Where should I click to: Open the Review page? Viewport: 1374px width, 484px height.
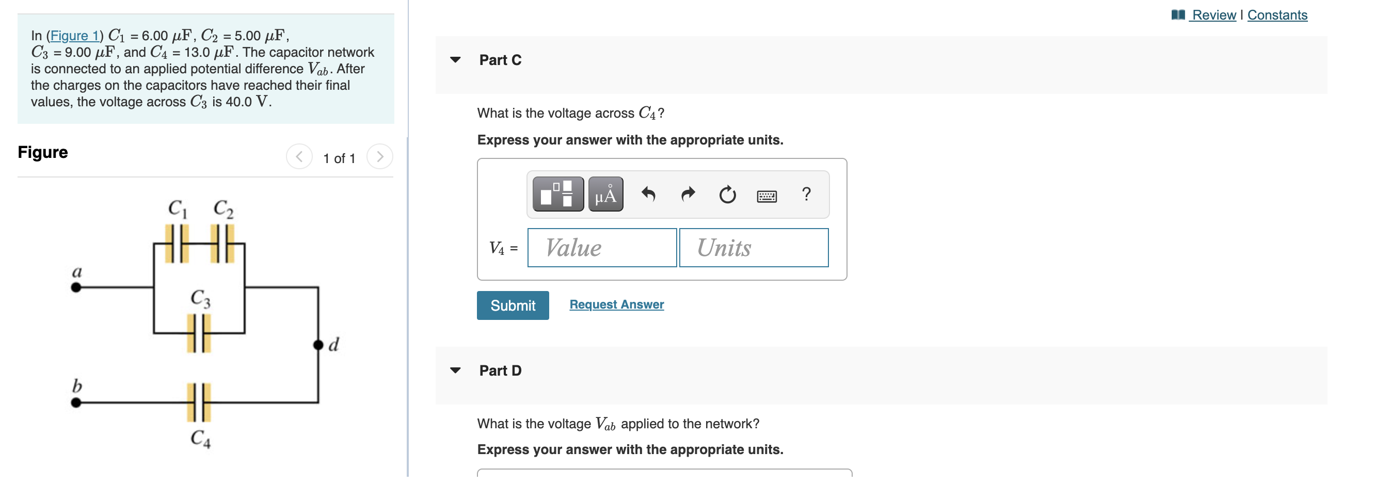point(1212,15)
